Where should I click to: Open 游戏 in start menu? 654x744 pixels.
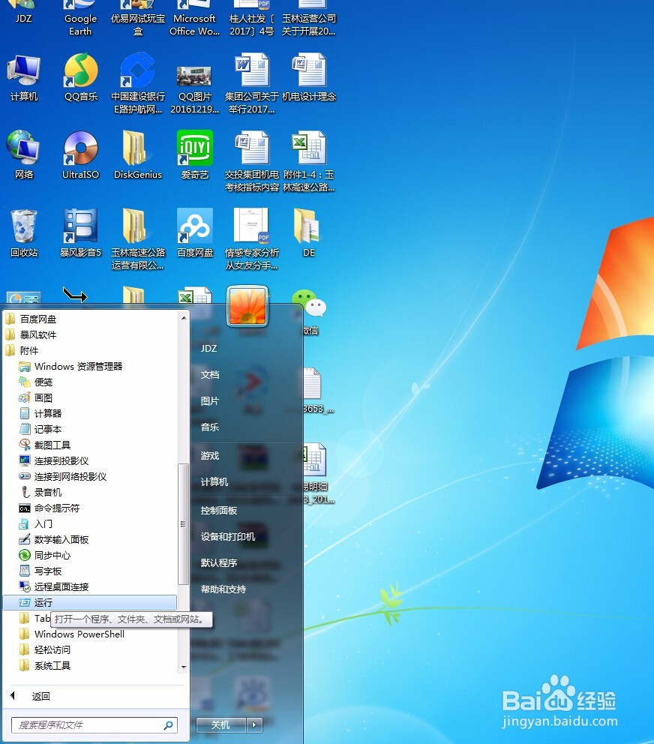(210, 455)
